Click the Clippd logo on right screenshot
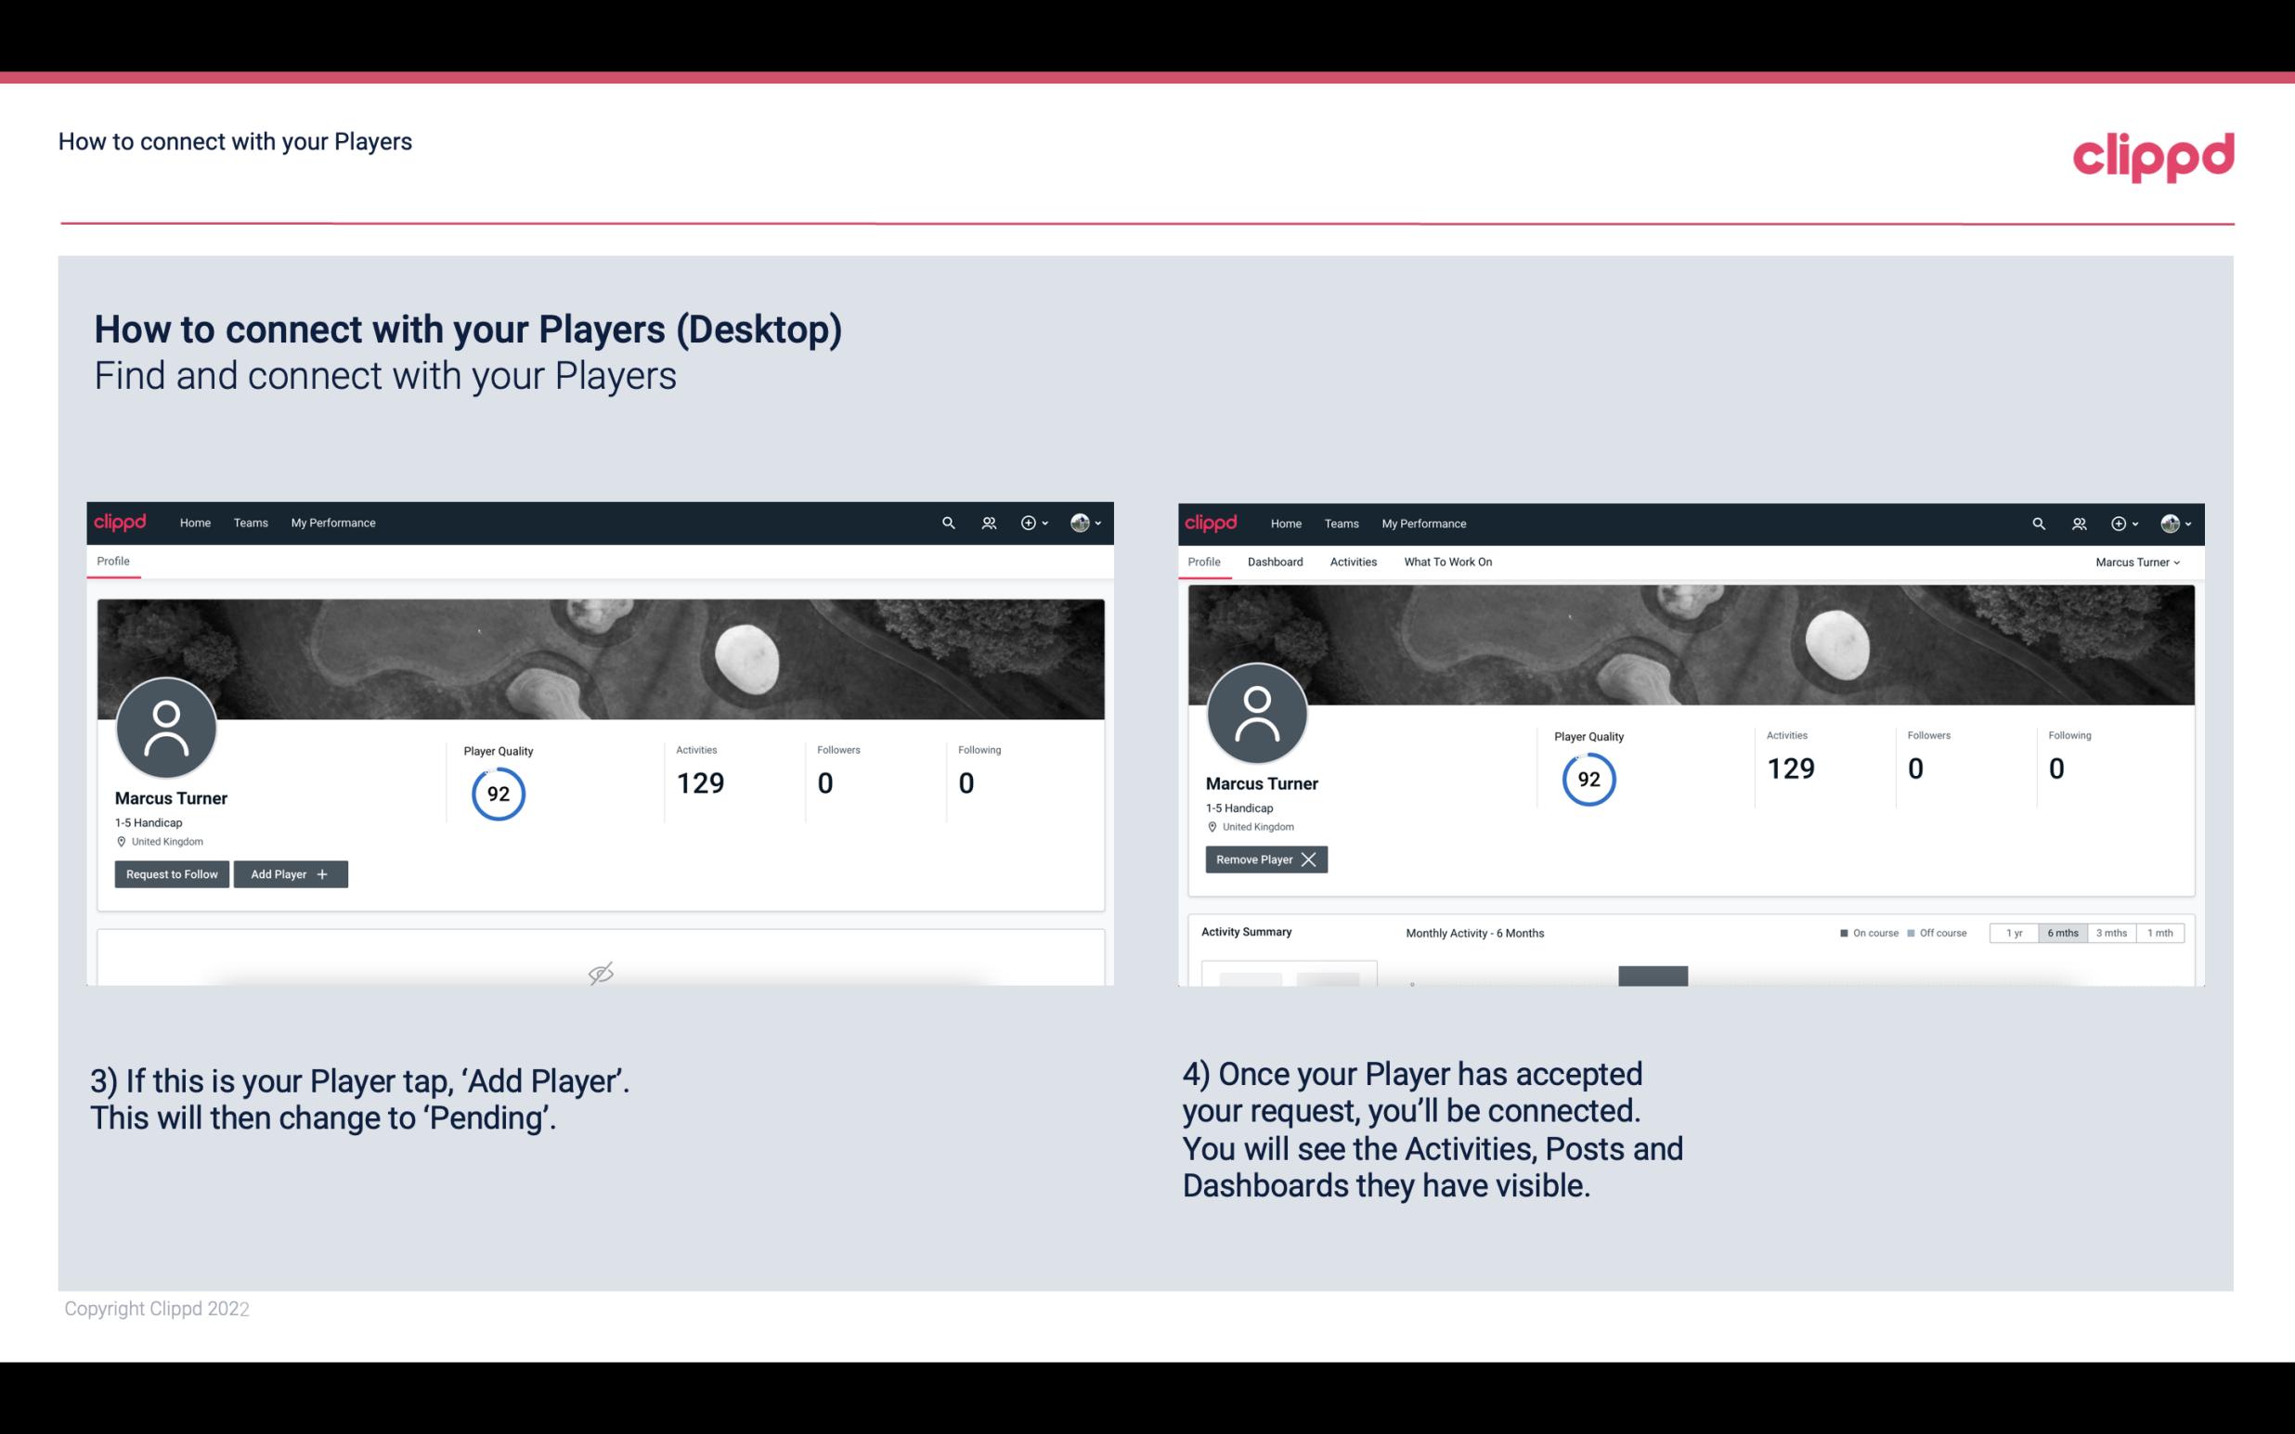Screen dimensions: 2295x1434 [x=1212, y=522]
